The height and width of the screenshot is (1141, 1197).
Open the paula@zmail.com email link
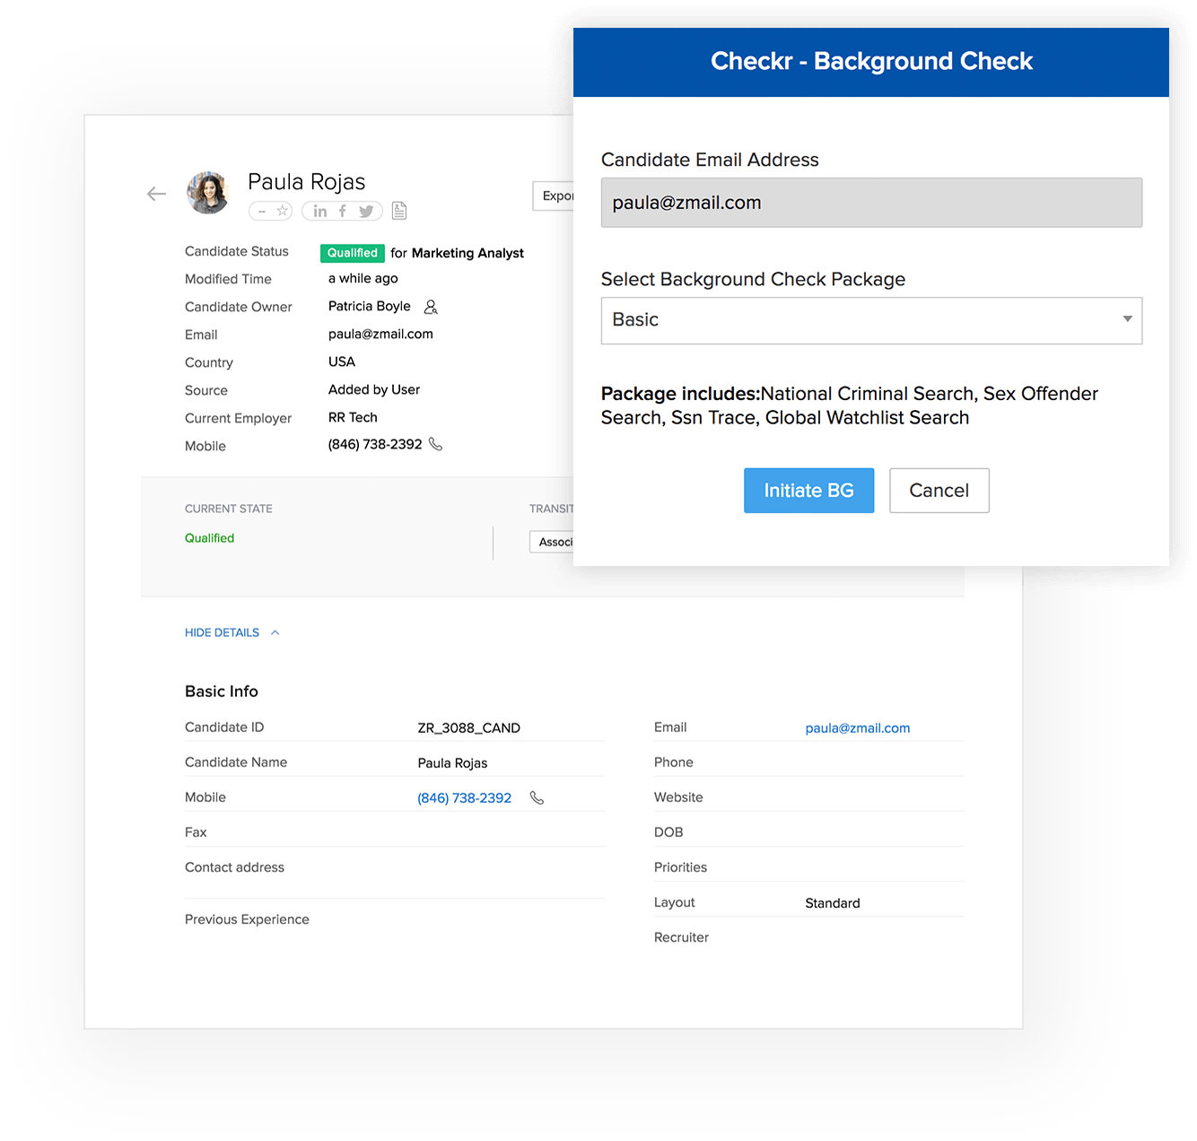[857, 727]
